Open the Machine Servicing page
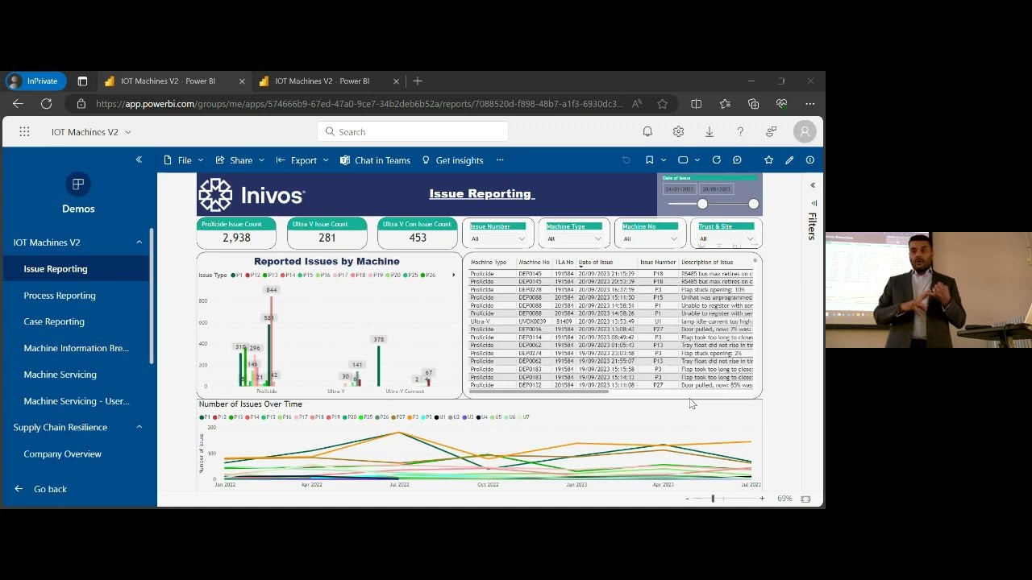The image size is (1032, 580). [x=60, y=375]
